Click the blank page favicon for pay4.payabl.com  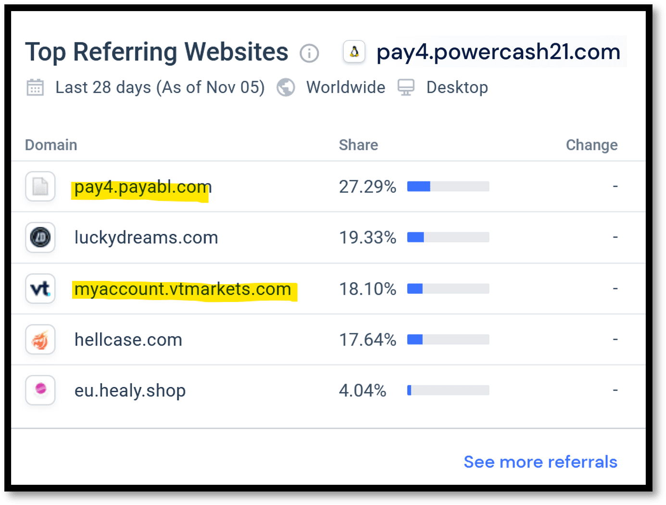40,186
